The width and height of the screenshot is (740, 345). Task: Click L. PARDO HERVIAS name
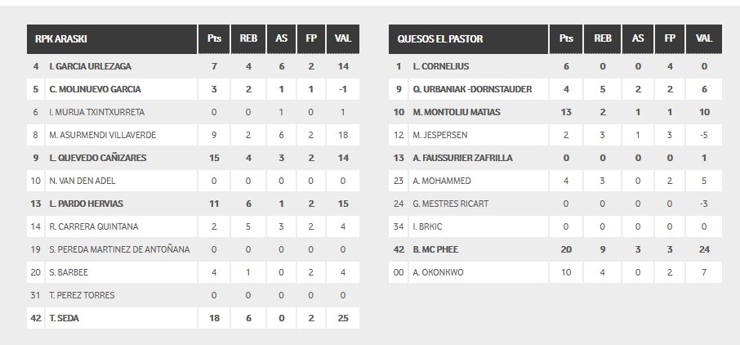click(x=86, y=204)
